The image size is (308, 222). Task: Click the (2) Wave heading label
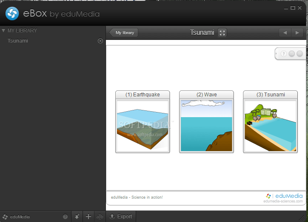click(207, 95)
